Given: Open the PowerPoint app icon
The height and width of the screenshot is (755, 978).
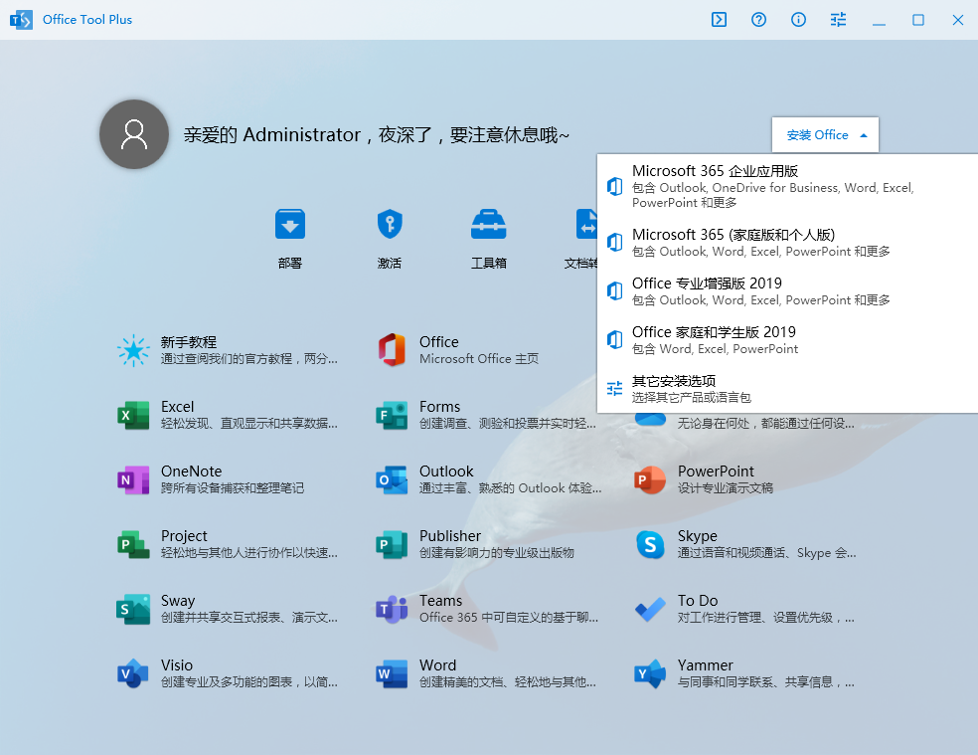Looking at the screenshot, I should [650, 479].
